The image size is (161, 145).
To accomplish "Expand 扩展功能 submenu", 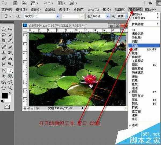I will 144,24.
